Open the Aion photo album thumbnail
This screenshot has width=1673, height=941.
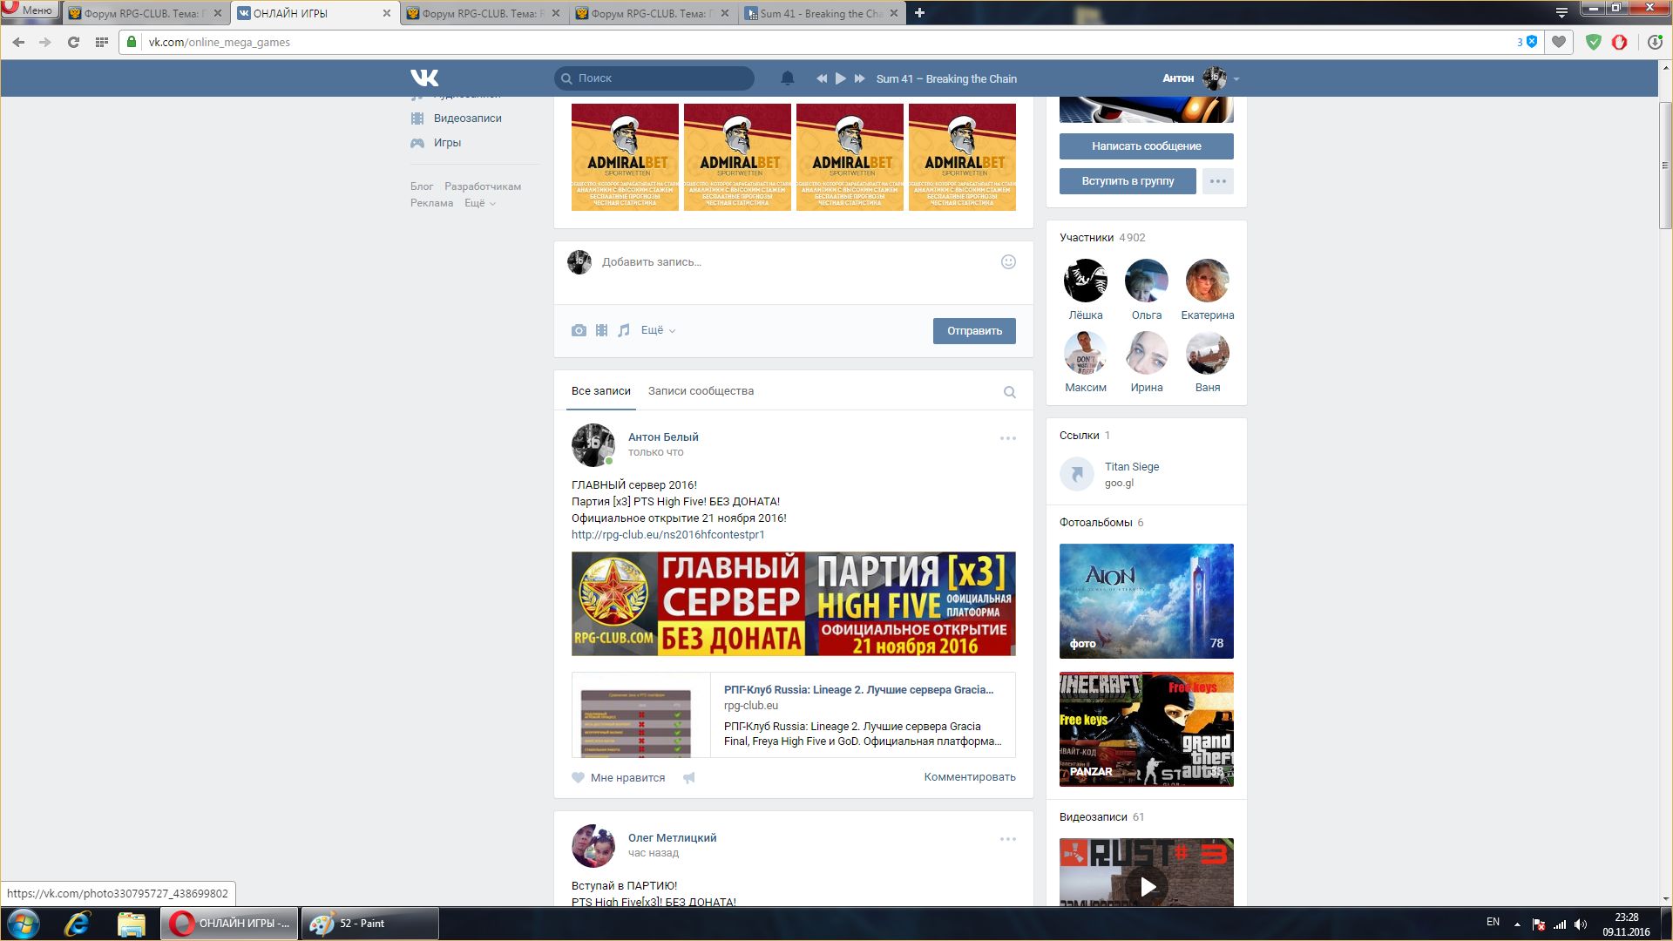[x=1146, y=600]
